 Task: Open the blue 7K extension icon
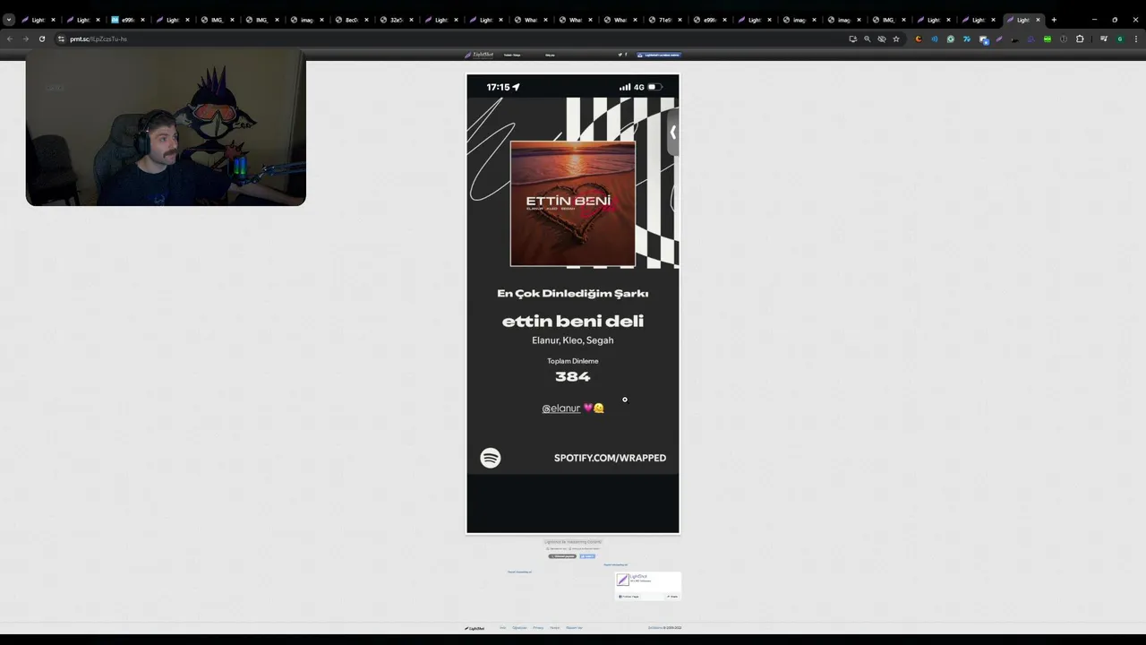click(967, 39)
